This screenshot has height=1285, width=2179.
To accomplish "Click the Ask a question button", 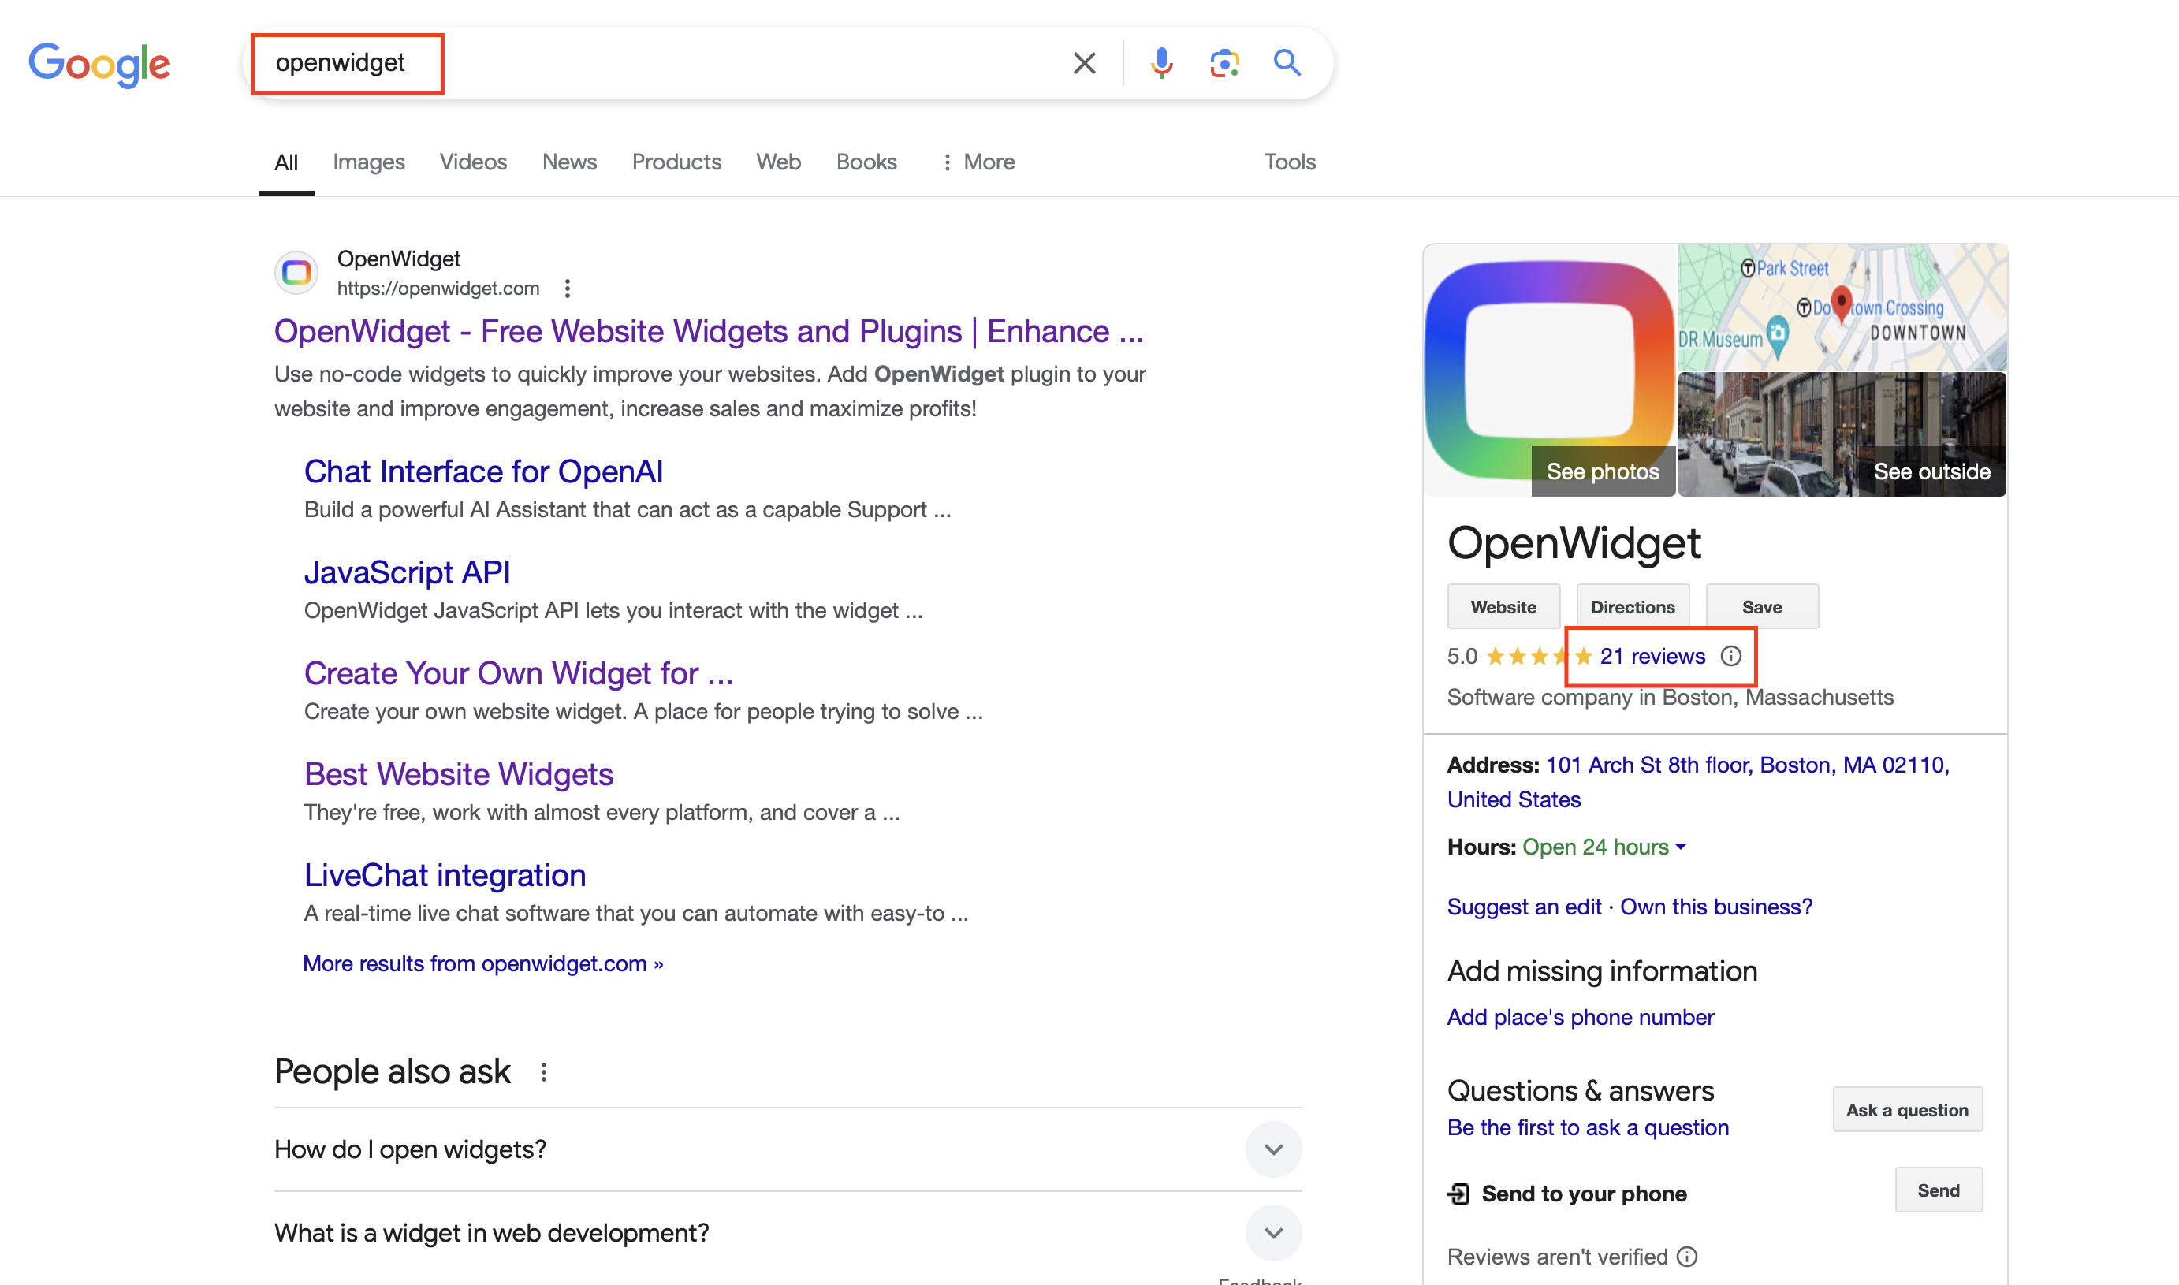I will tap(1907, 1110).
